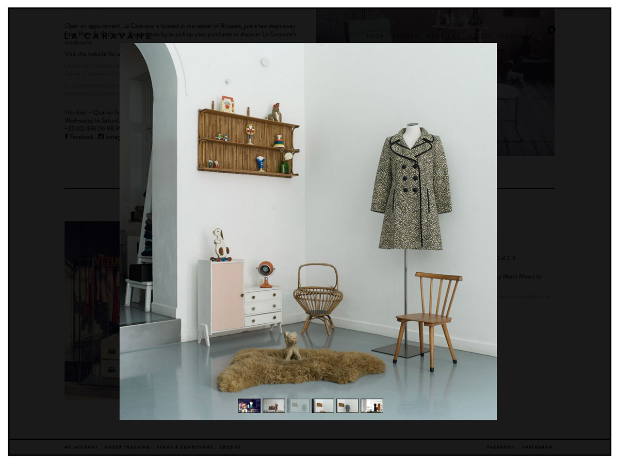The width and height of the screenshot is (619, 463).
Task: Click the Instagram camera icon in contact info
Action: [x=101, y=137]
